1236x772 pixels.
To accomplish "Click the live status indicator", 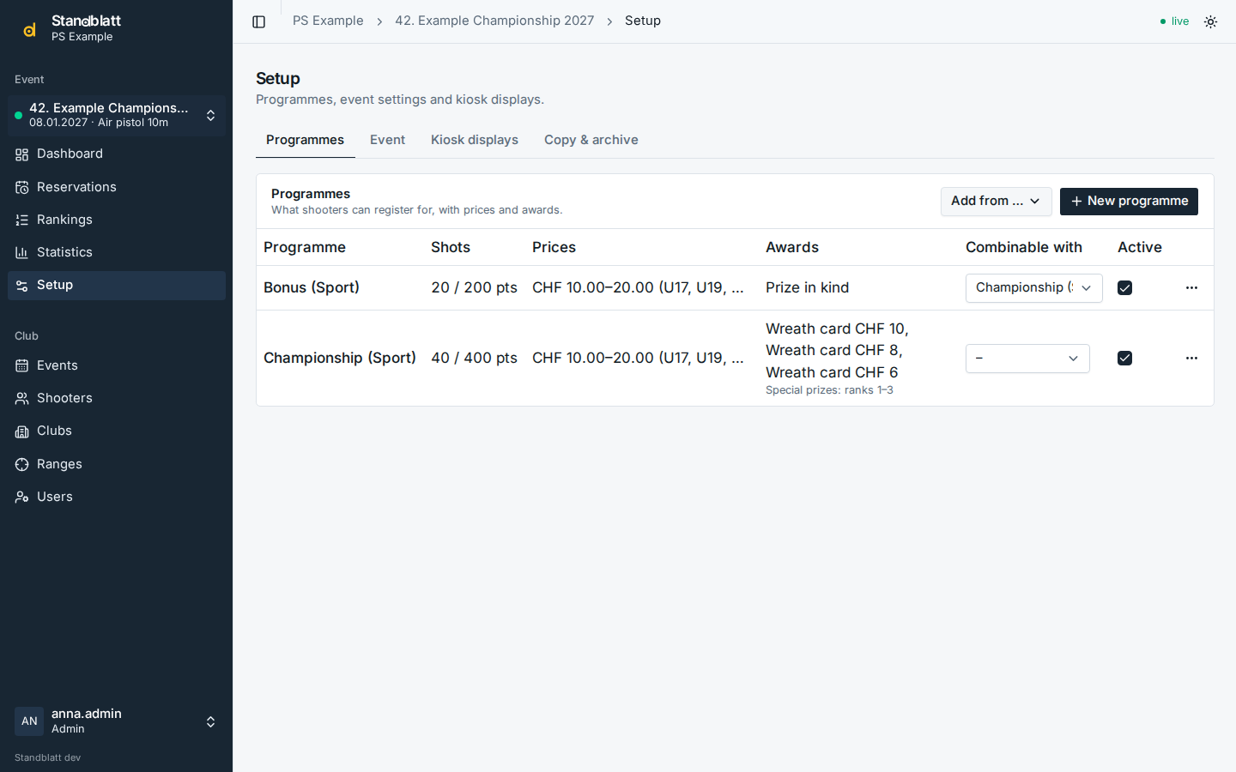I will click(x=1174, y=21).
